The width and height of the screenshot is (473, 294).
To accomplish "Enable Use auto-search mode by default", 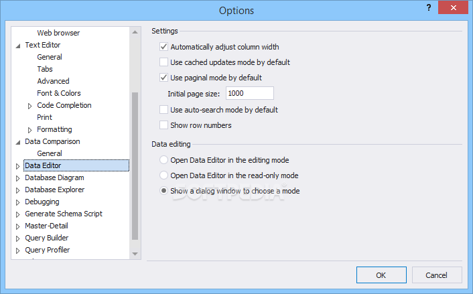I will (x=163, y=109).
